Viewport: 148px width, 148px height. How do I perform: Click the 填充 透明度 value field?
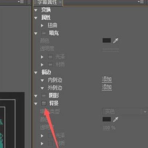click(111, 50)
